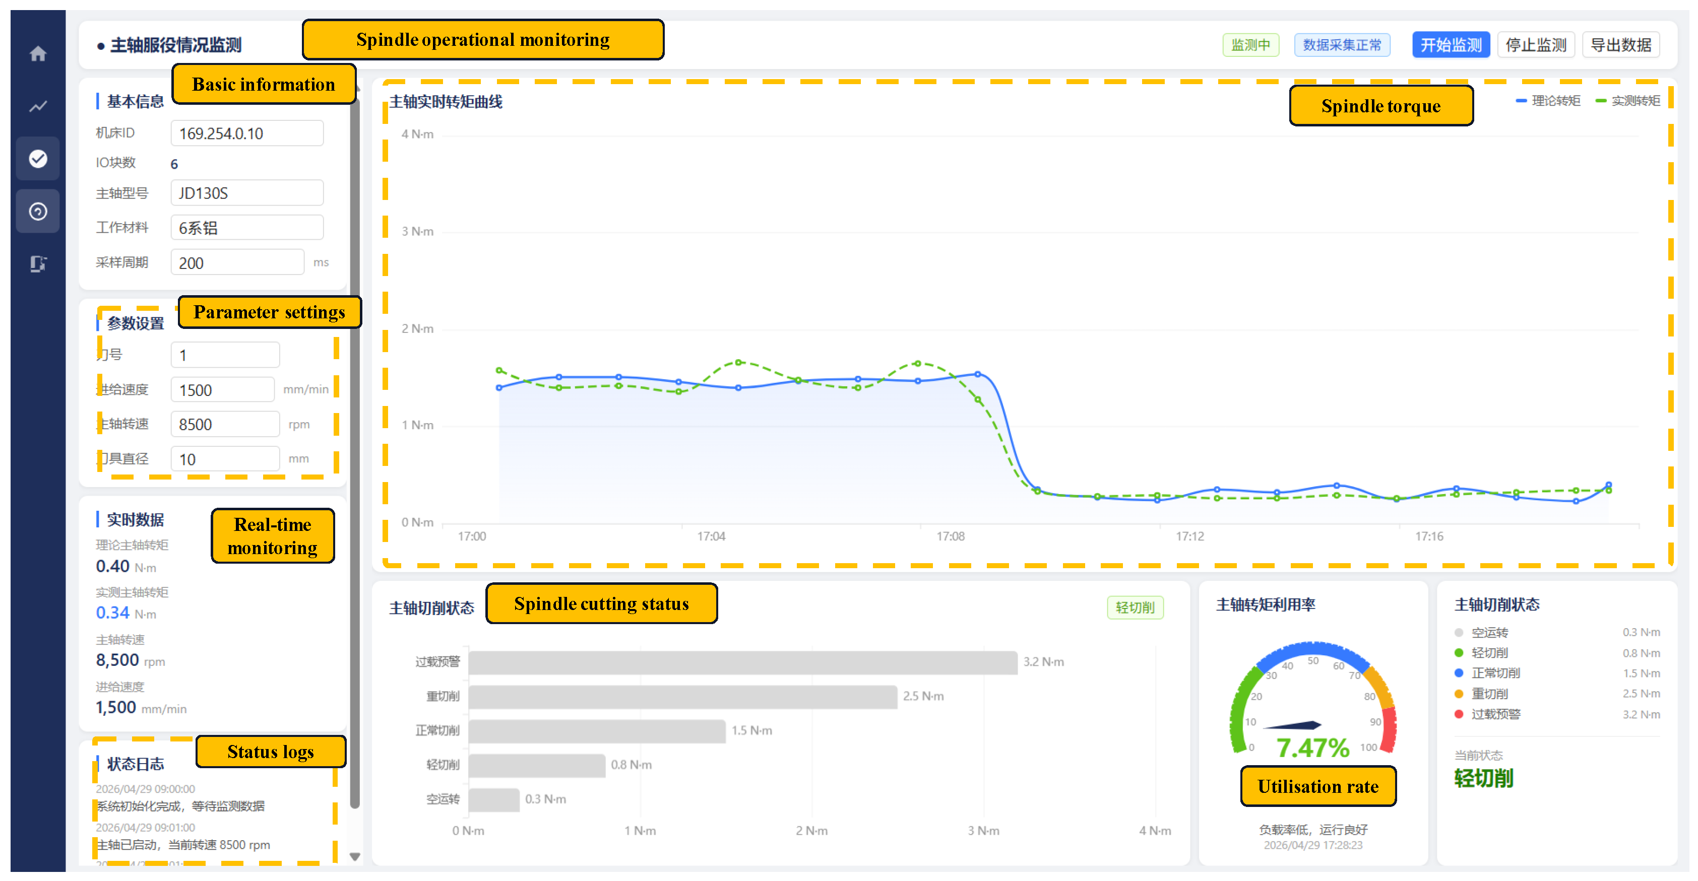Screen dimensions: 1698x881
Task: Open the export document sidebar icon
Action: coord(38,264)
